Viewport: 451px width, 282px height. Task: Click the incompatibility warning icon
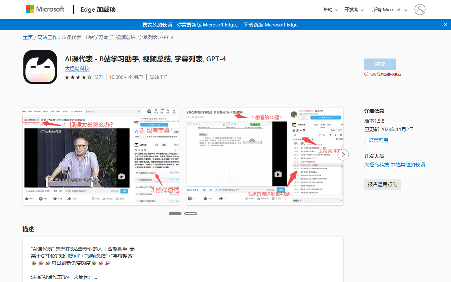(366, 74)
